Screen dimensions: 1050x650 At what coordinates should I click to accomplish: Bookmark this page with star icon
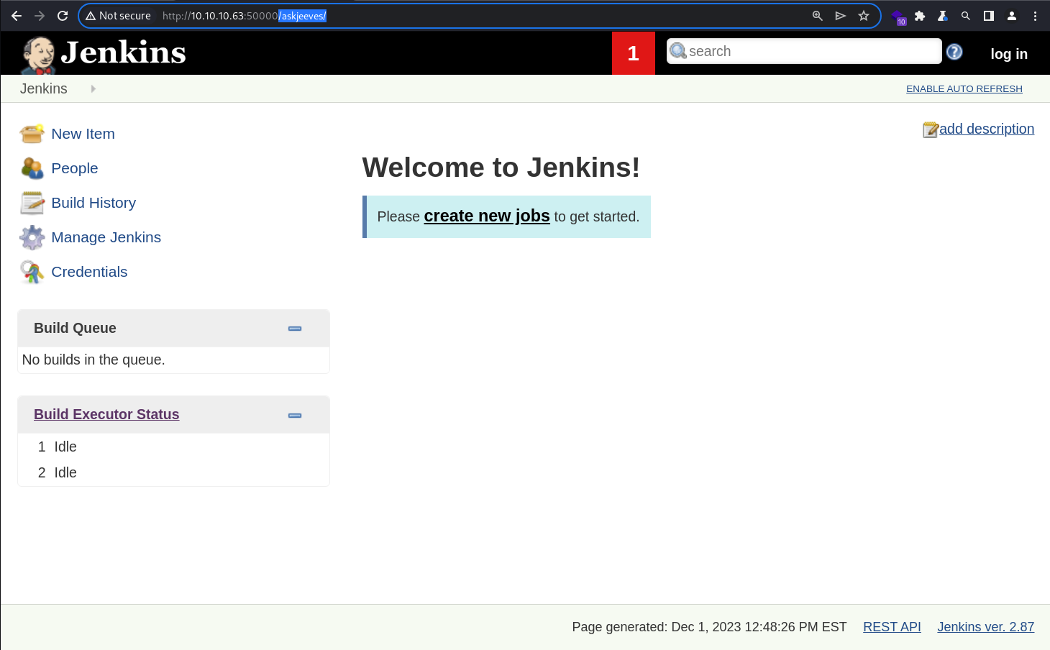864,16
